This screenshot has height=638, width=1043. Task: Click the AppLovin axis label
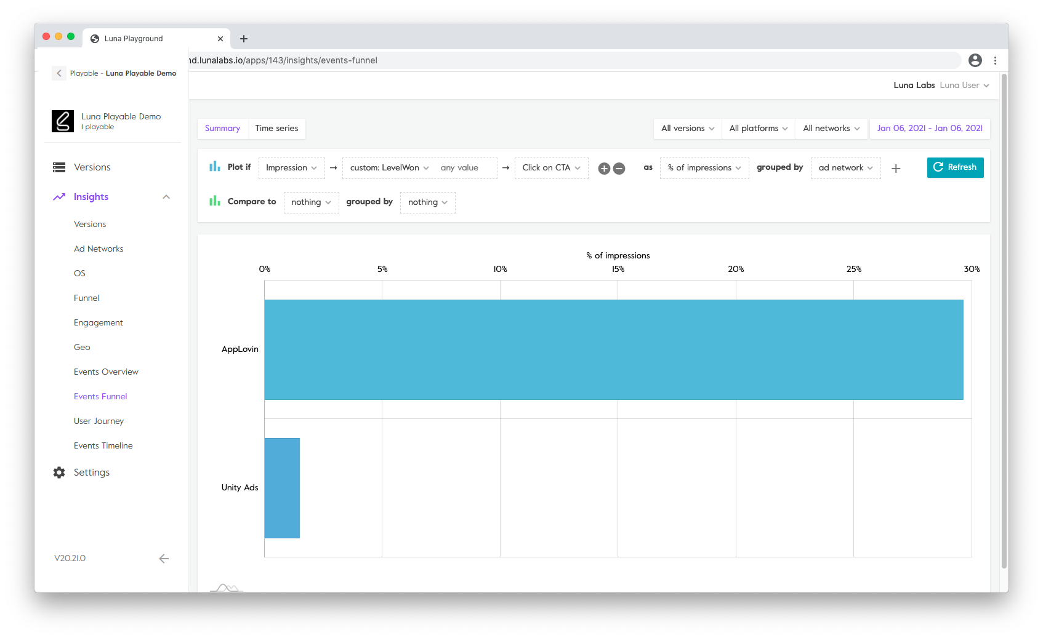click(240, 349)
